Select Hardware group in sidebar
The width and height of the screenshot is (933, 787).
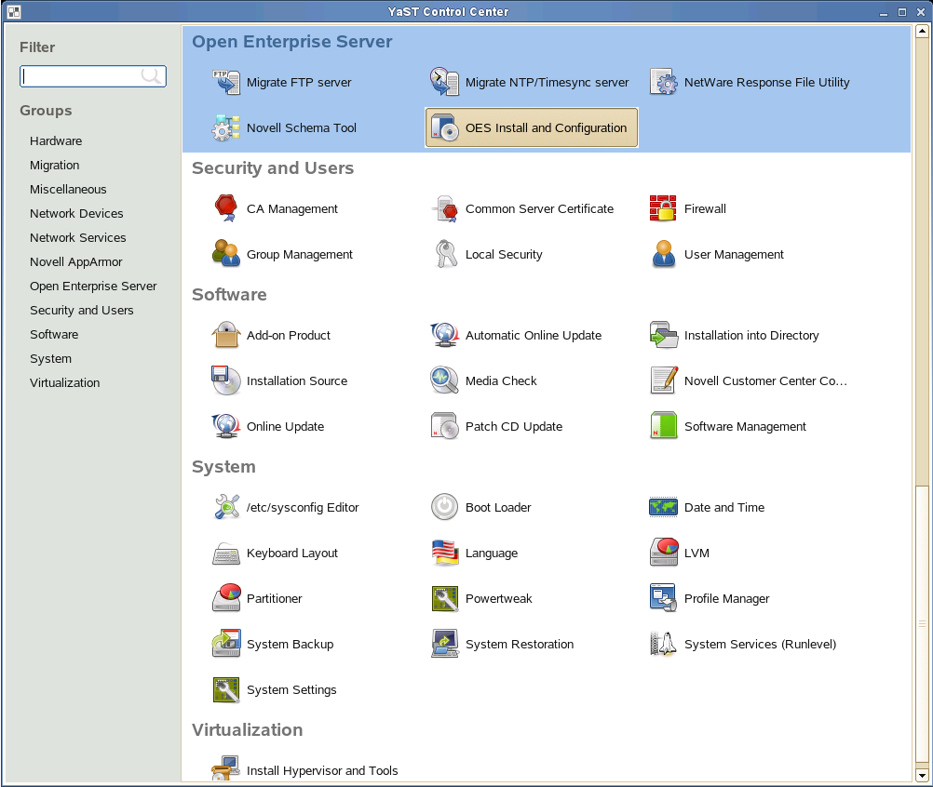pyautogui.click(x=56, y=140)
